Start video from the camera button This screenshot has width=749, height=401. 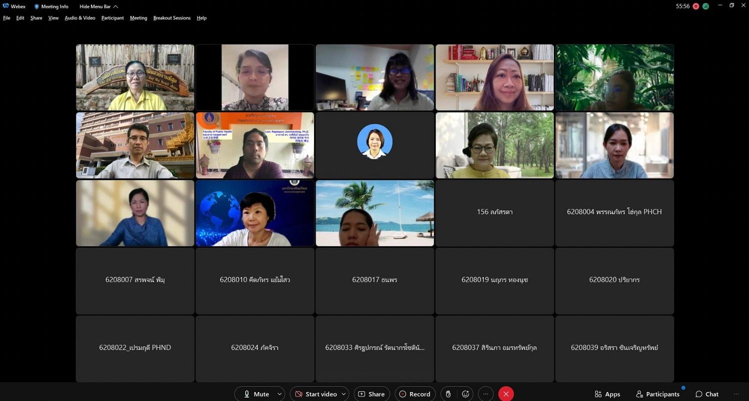[316, 394]
